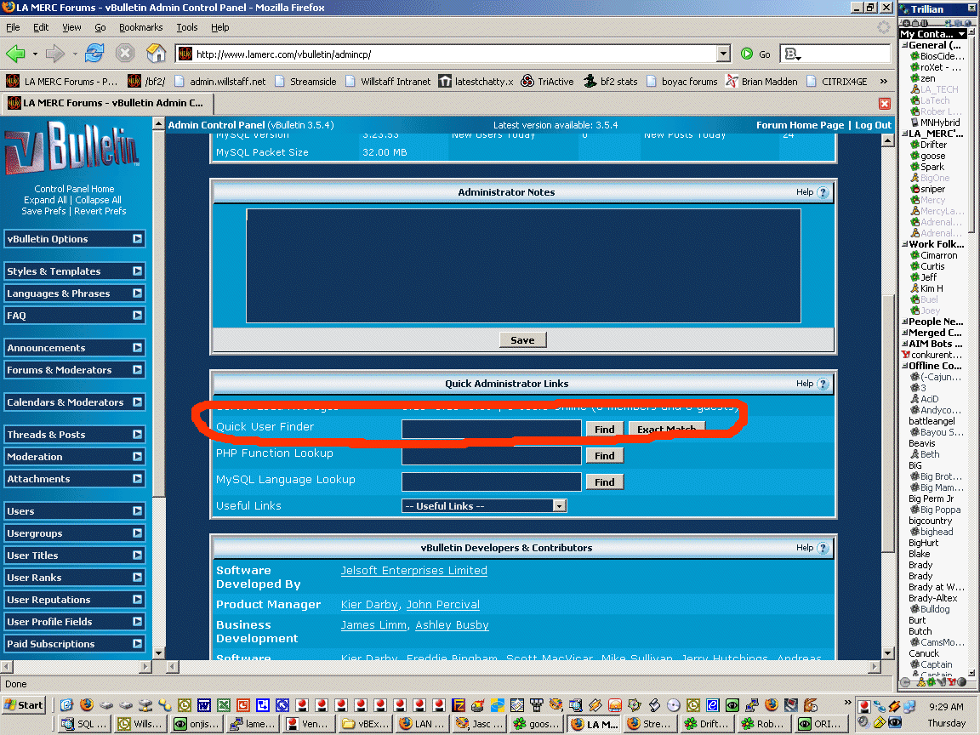The image size is (980, 735).
Task: Expand the Styles & Templates nav group
Action: [74, 271]
